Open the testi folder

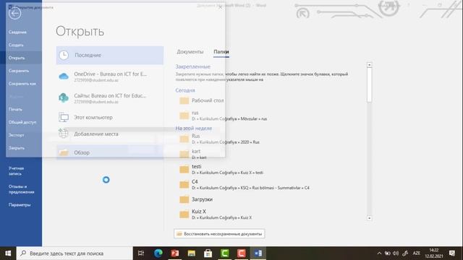tap(221, 169)
